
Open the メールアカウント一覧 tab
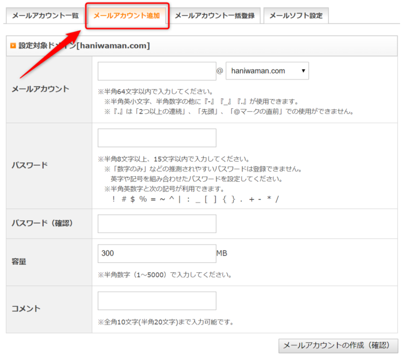(x=45, y=16)
